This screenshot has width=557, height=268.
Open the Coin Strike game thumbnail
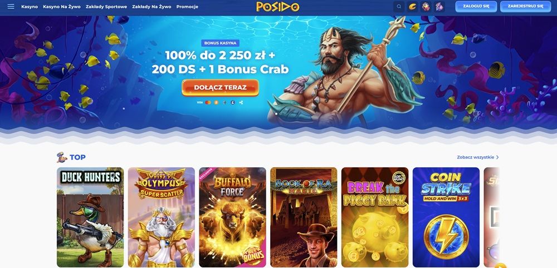pyautogui.click(x=446, y=217)
